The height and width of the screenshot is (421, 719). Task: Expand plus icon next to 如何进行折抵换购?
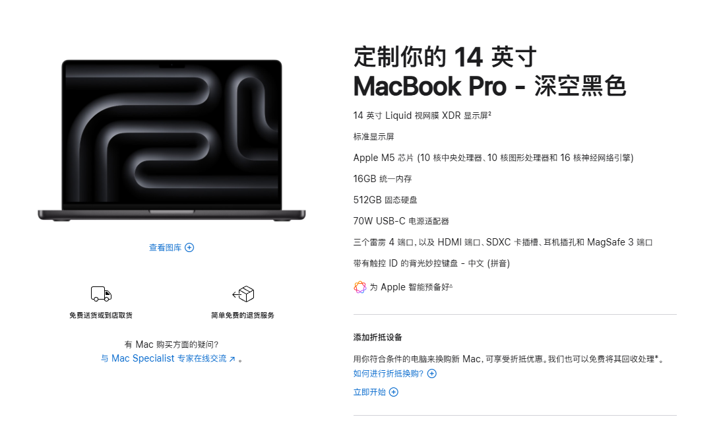(x=432, y=373)
